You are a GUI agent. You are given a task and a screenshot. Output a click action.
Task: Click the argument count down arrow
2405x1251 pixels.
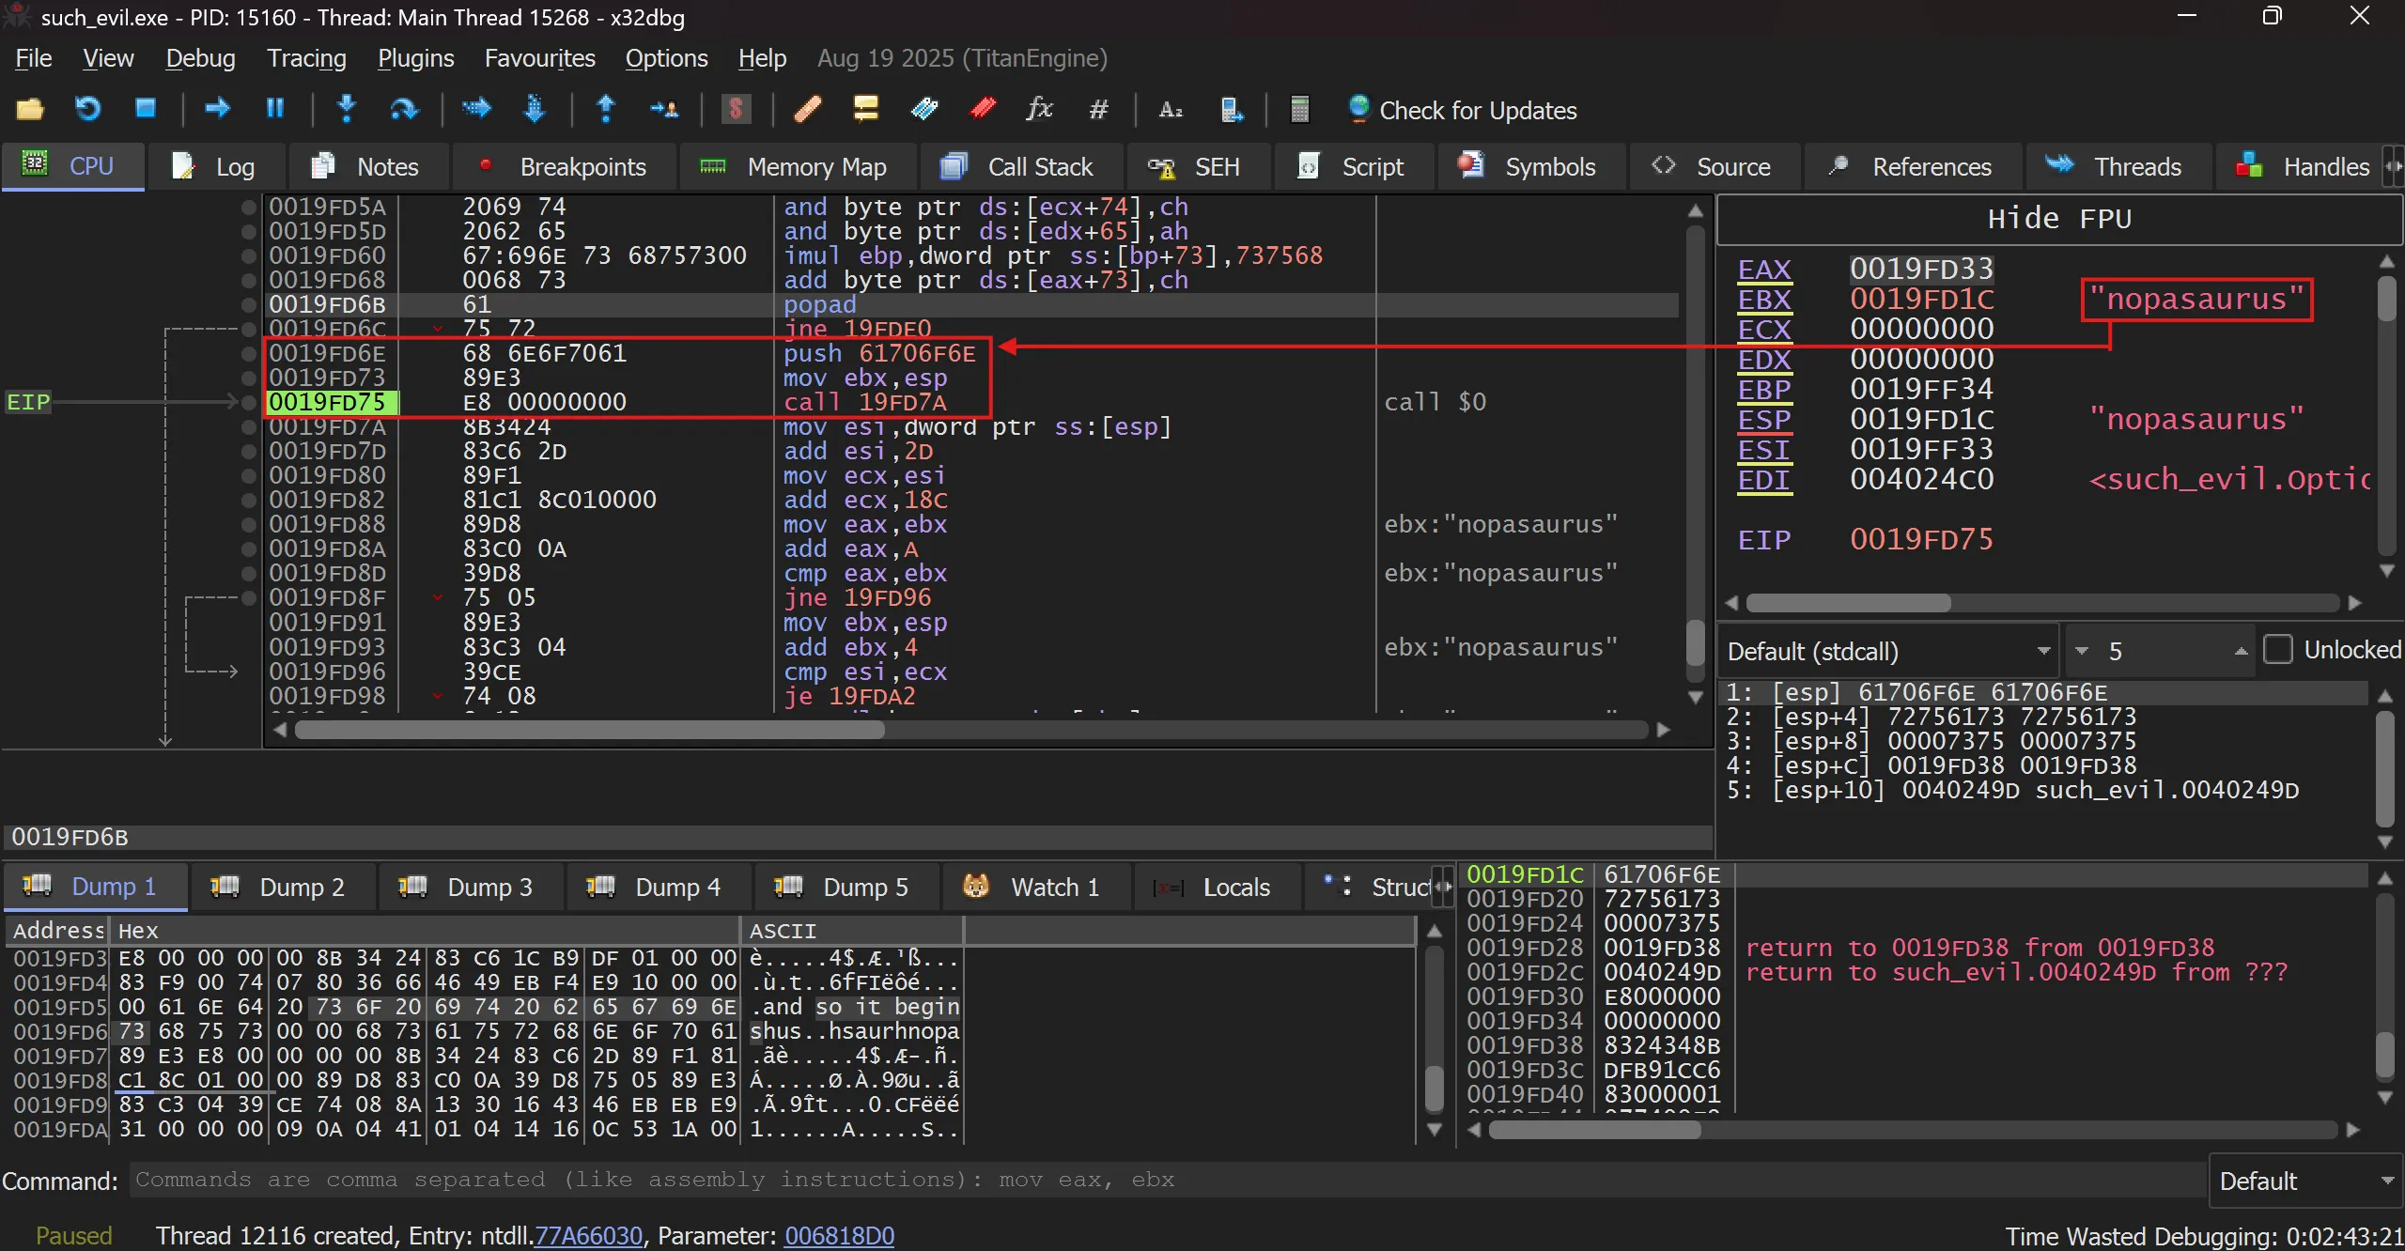pos(2082,651)
